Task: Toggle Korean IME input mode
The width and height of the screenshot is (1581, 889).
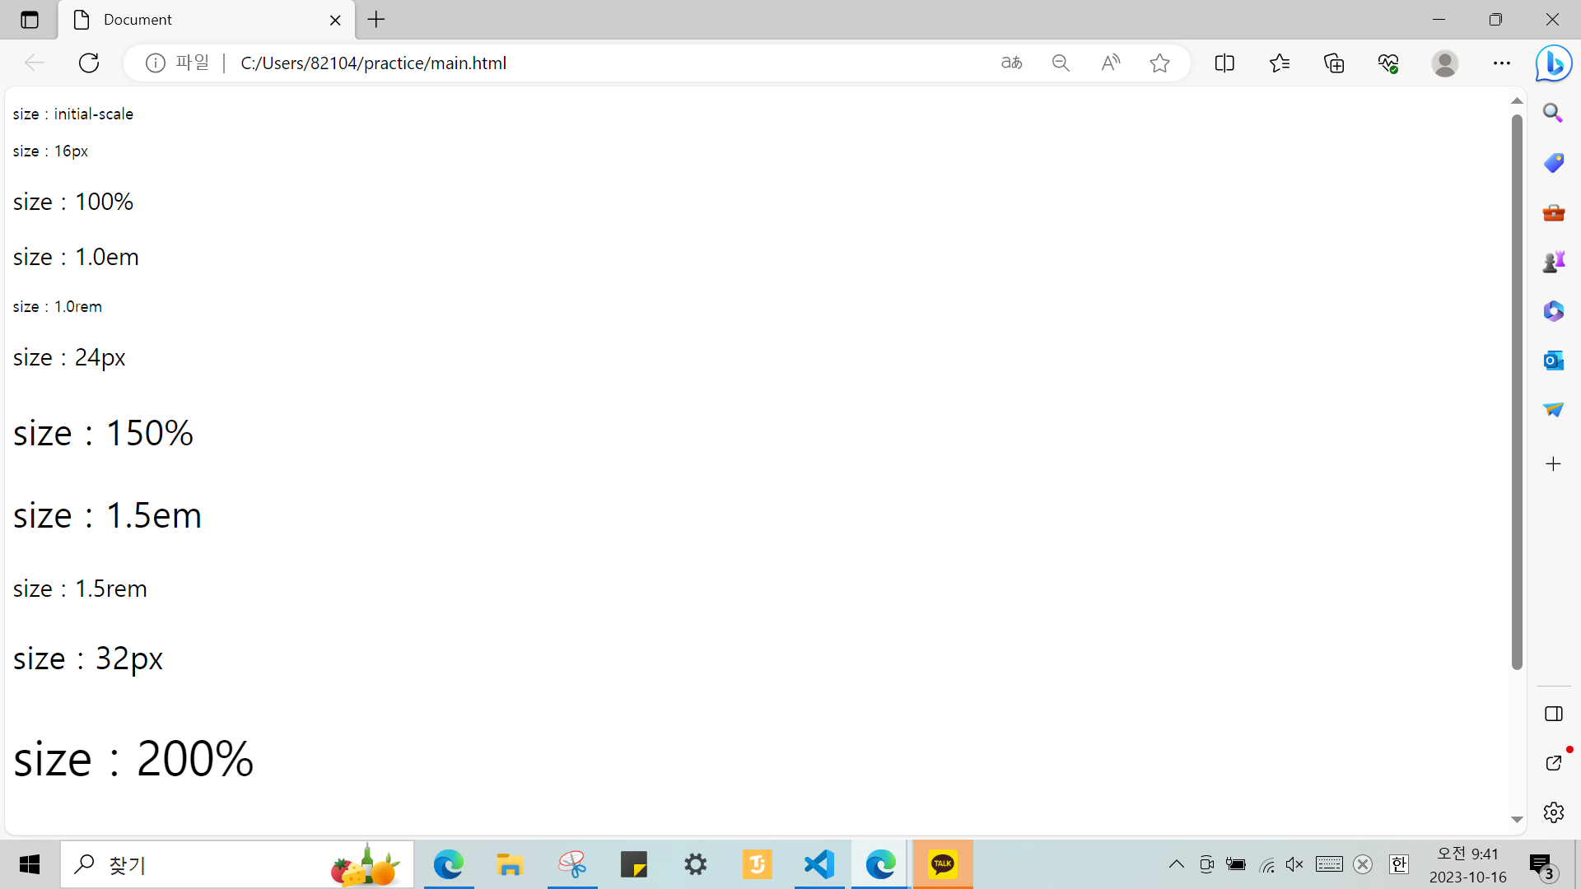Action: coord(1399,864)
